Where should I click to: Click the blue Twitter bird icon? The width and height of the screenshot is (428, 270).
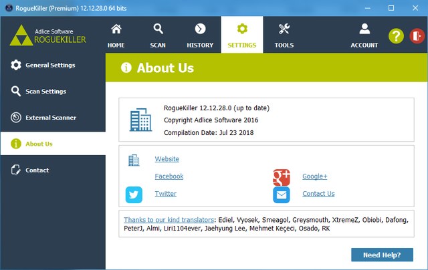(134, 194)
